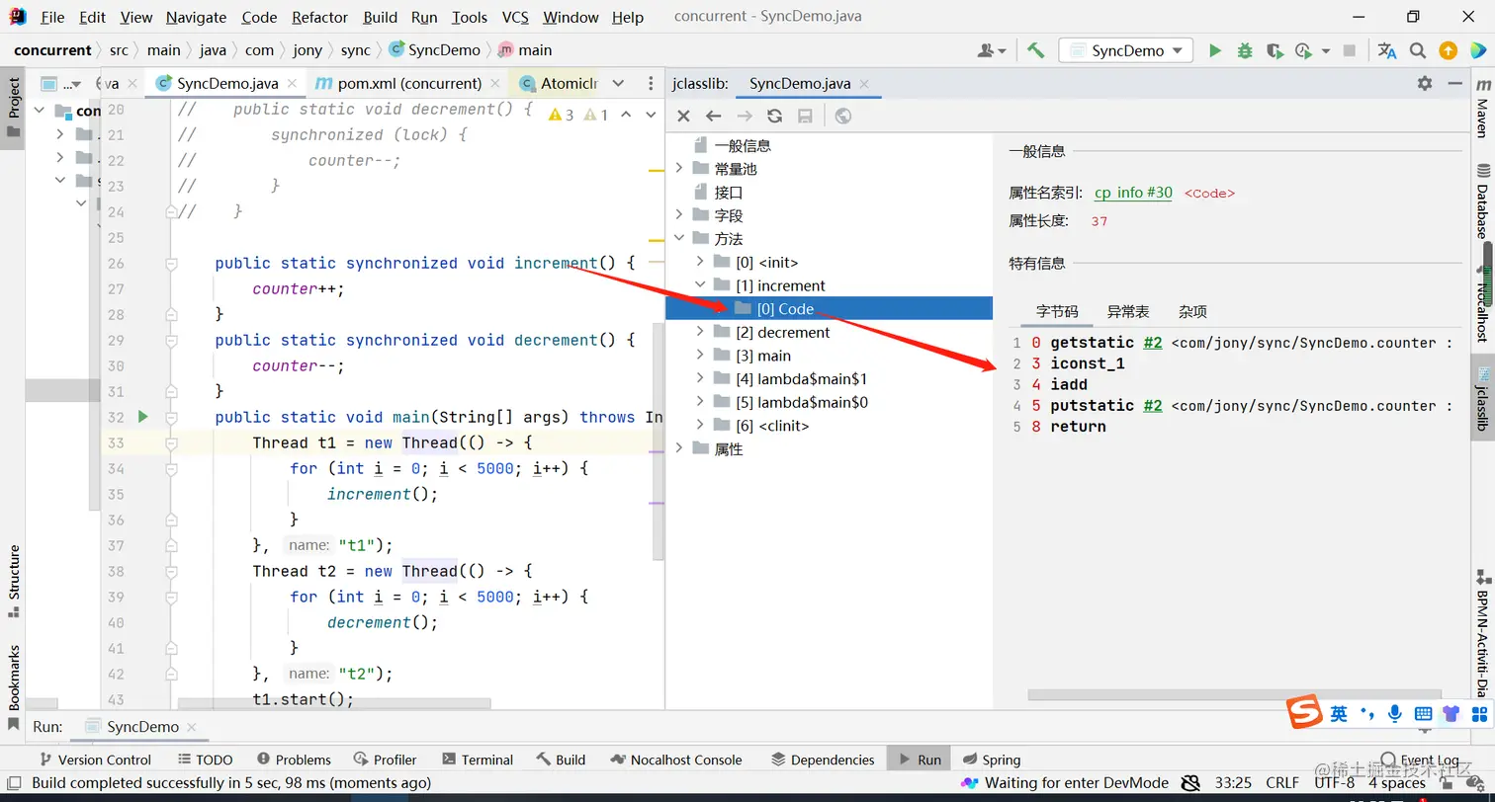Click the warnings indicator showing 3
This screenshot has height=802, width=1495.
click(561, 115)
